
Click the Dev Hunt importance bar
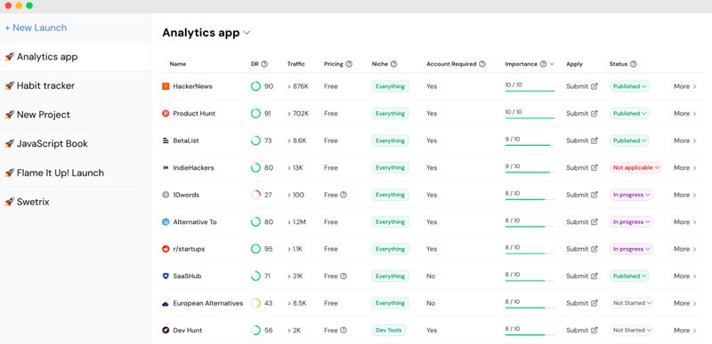530,335
